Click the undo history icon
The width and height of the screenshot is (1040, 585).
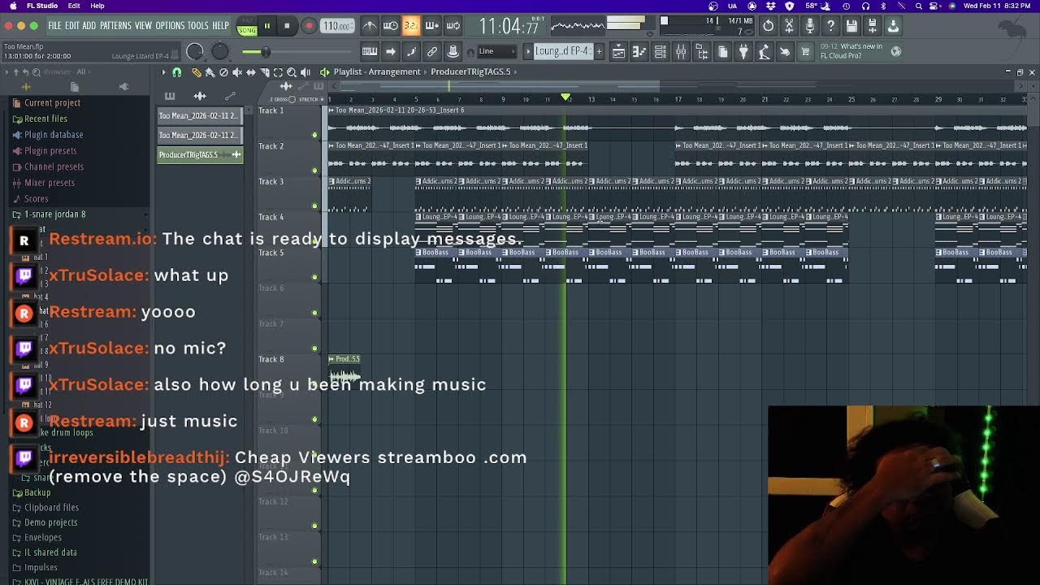(x=769, y=26)
